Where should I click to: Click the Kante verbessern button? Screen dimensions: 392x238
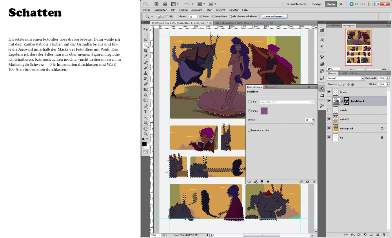(275, 16)
